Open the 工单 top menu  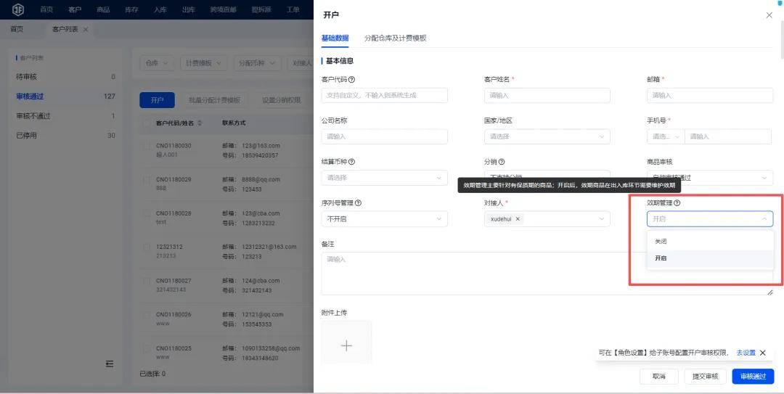pos(293,9)
